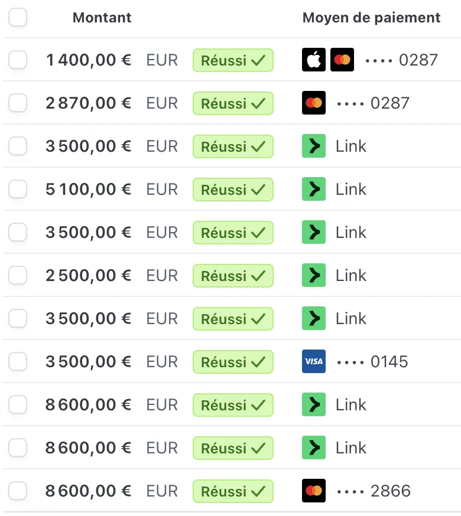Image resolution: width=461 pixels, height=516 pixels.
Task: Select the 1 400,00 € payment checkbox
Action: click(x=18, y=60)
